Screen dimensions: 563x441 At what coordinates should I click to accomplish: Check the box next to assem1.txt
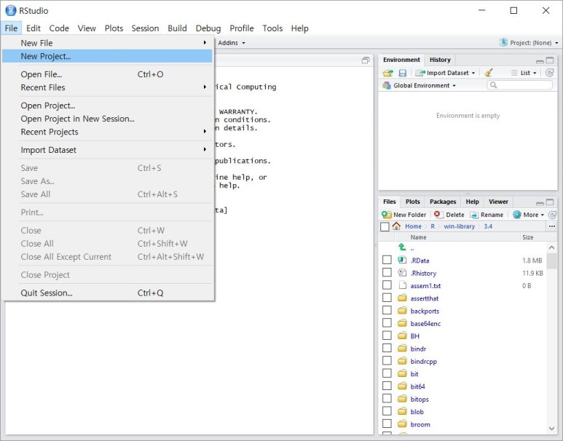click(x=387, y=285)
